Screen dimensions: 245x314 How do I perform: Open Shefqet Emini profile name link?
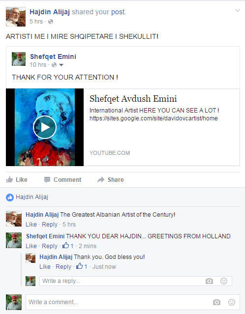tap(53, 57)
